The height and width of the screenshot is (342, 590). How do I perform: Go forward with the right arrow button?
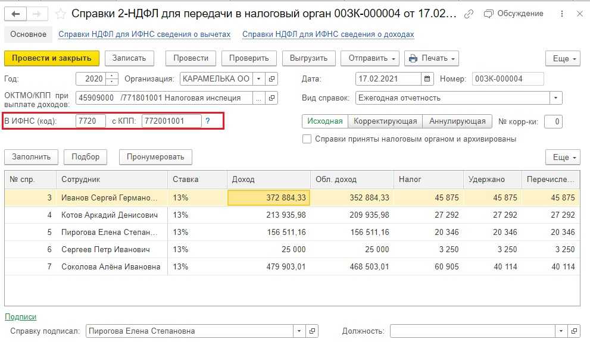(x=37, y=14)
